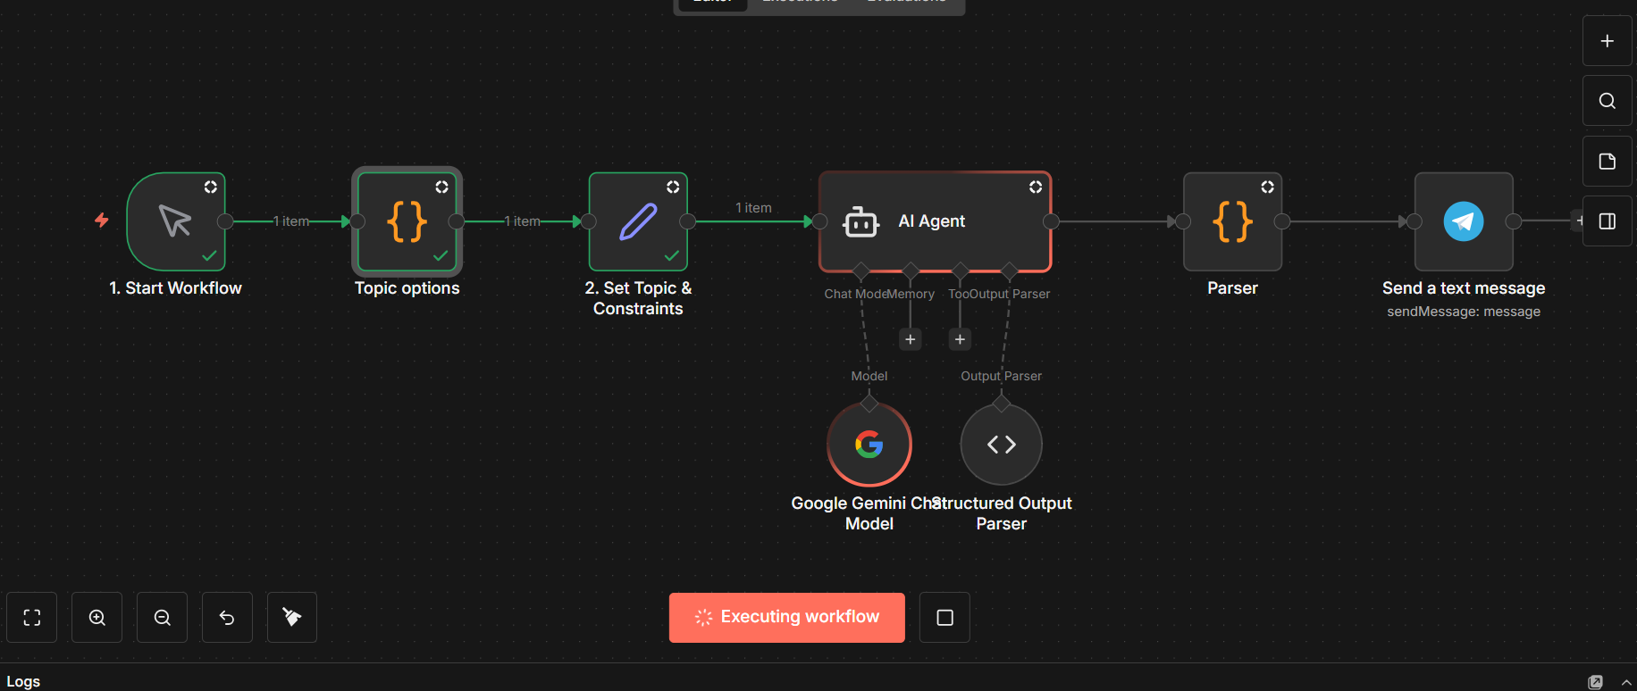1637x691 pixels.
Task: Click the AI Agent Output Parser connector
Action: 1010,271
